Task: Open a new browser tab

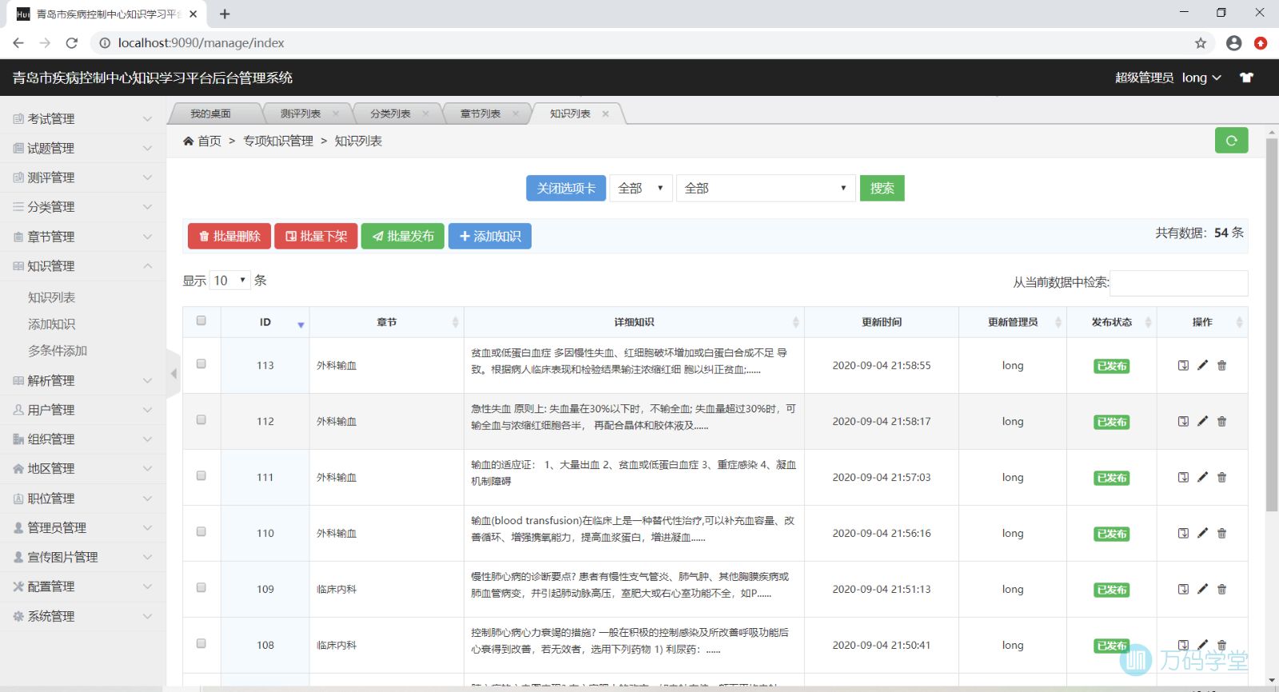Action: 225,14
